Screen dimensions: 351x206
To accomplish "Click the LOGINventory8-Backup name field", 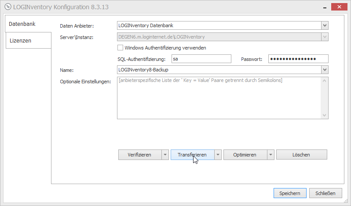I will 219,70.
